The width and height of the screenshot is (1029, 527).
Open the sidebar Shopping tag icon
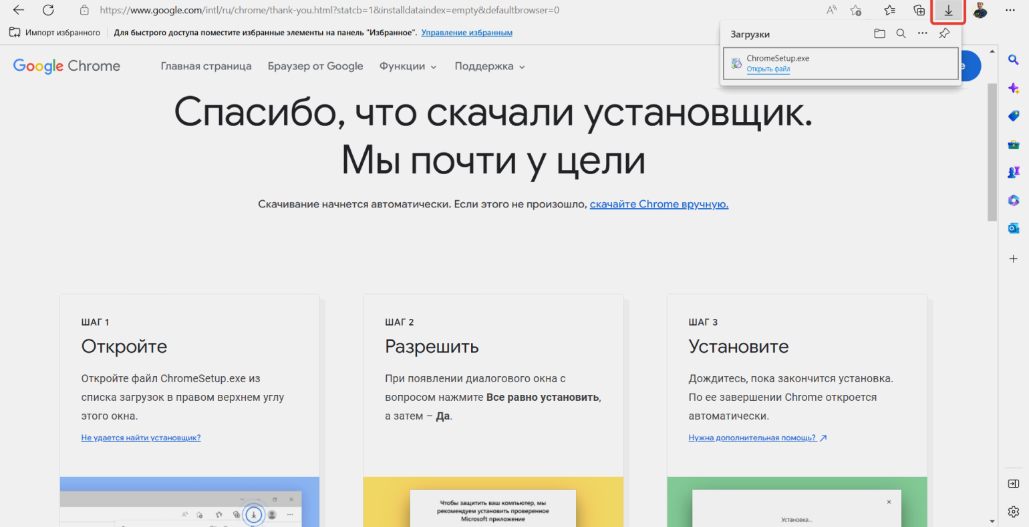point(1014,116)
